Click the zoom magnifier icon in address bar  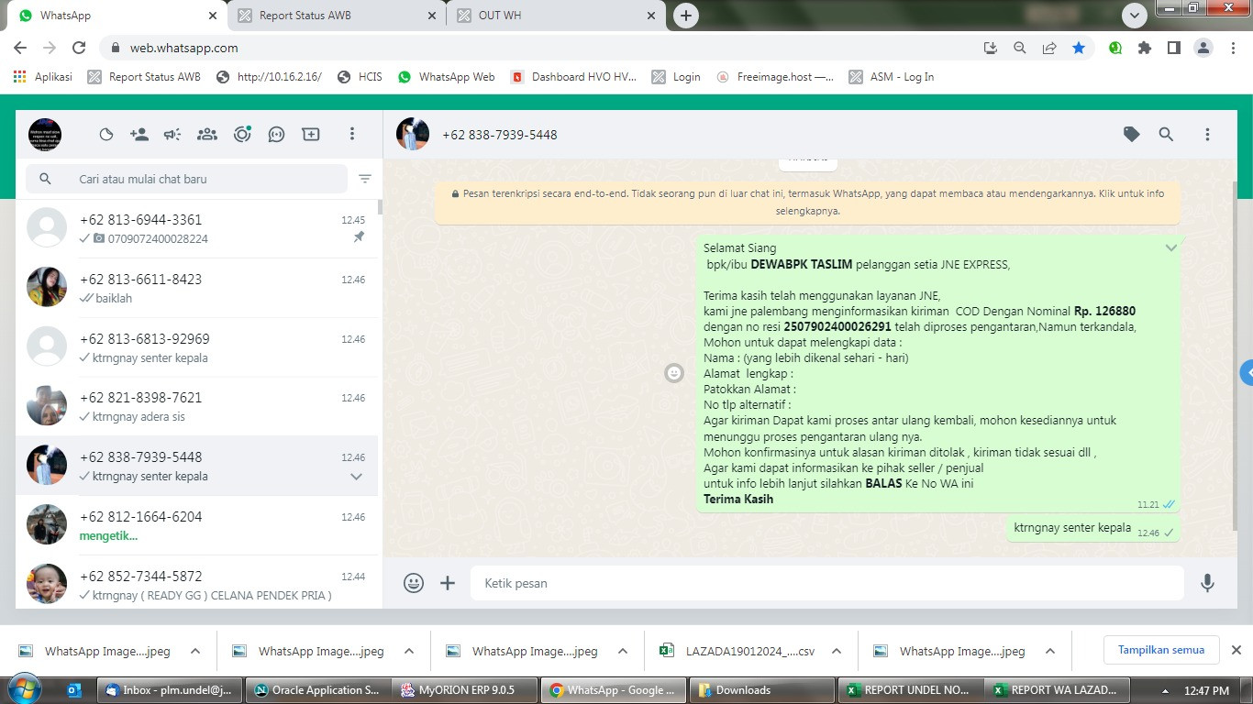(1019, 48)
